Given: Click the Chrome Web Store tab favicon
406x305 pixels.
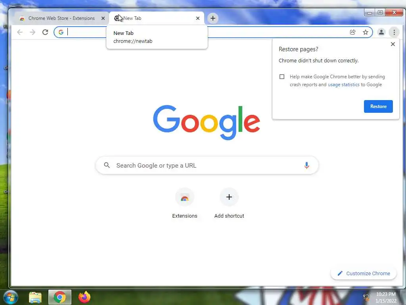Looking at the screenshot, I should (x=22, y=18).
